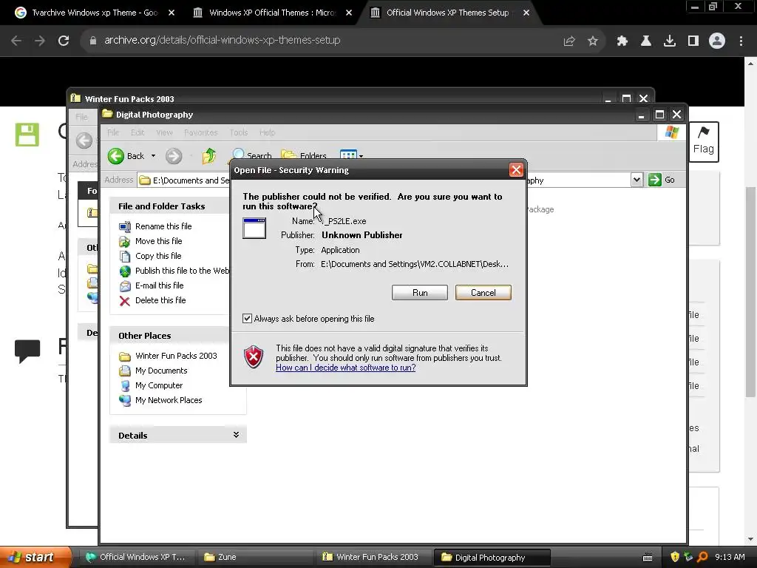Open the address bar dropdown arrow
757x568 pixels.
tap(637, 180)
